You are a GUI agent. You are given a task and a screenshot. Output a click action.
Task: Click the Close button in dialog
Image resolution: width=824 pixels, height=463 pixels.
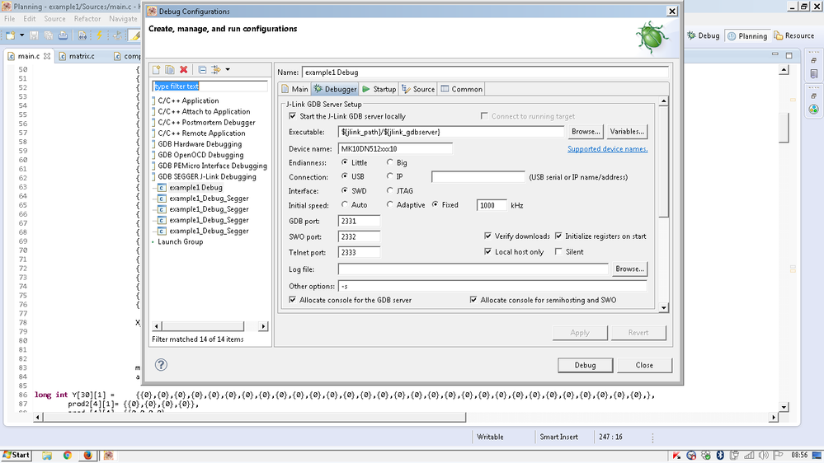pyautogui.click(x=644, y=365)
